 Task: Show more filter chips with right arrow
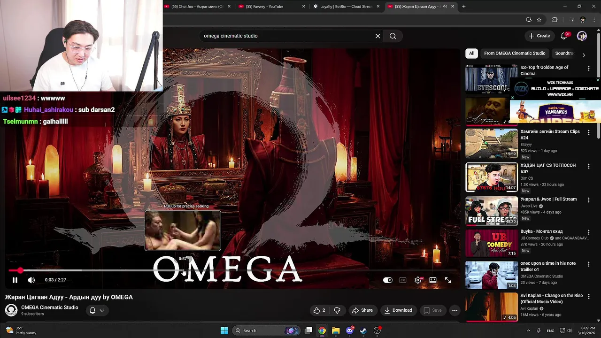[584, 55]
